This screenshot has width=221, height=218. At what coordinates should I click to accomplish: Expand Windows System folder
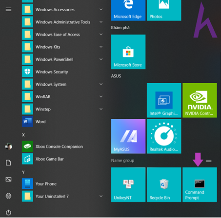[x=62, y=84]
